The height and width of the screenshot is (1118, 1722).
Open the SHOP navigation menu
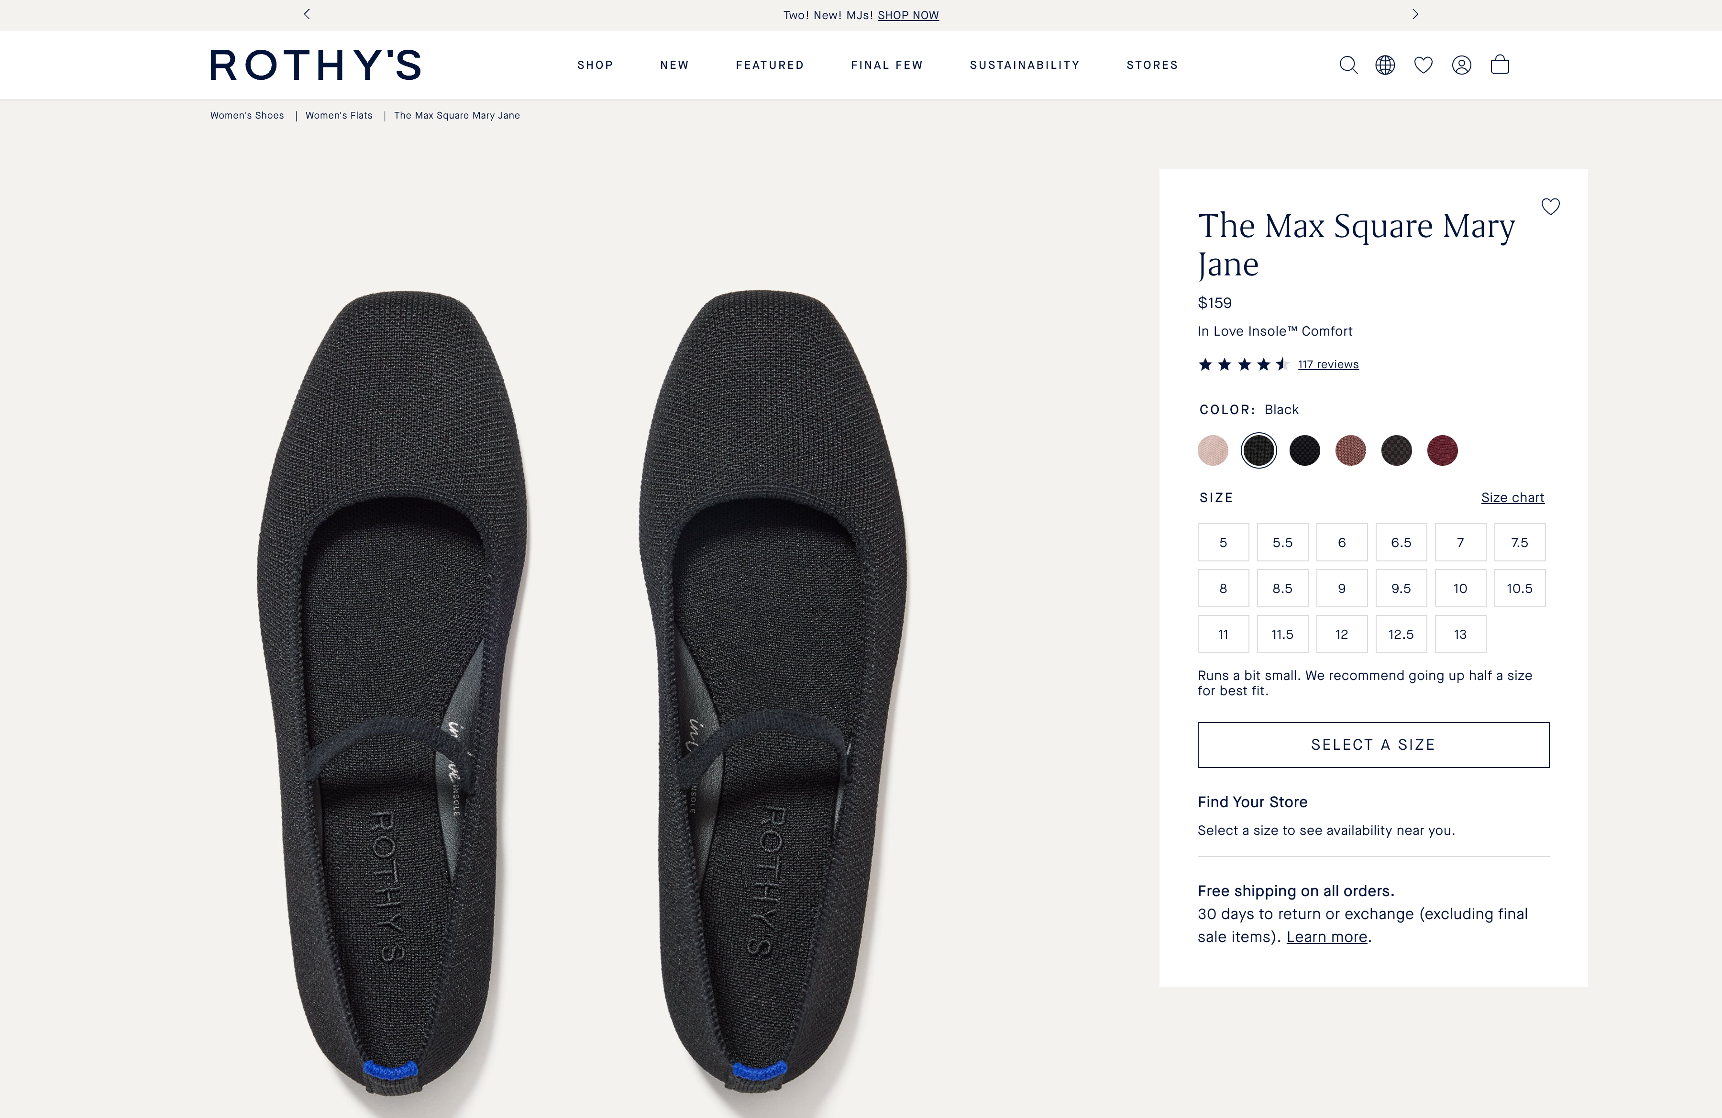click(x=595, y=65)
